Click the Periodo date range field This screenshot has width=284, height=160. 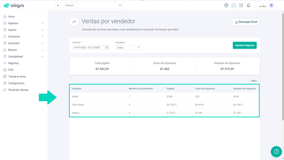point(91,47)
